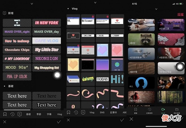Choose How to makeup text style
Screen dimensions: 186x128
(17, 41)
